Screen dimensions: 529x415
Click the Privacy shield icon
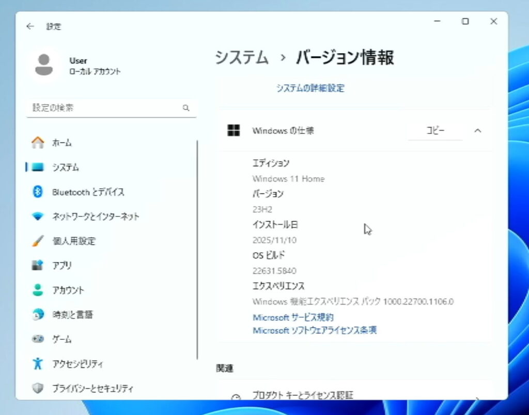38,388
